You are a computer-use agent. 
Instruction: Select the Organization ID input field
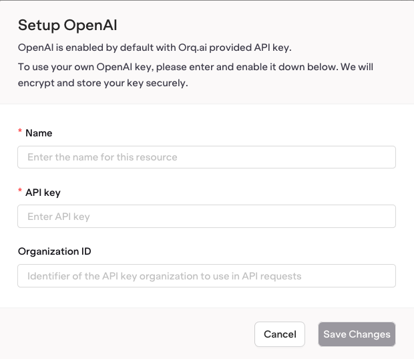coord(206,275)
